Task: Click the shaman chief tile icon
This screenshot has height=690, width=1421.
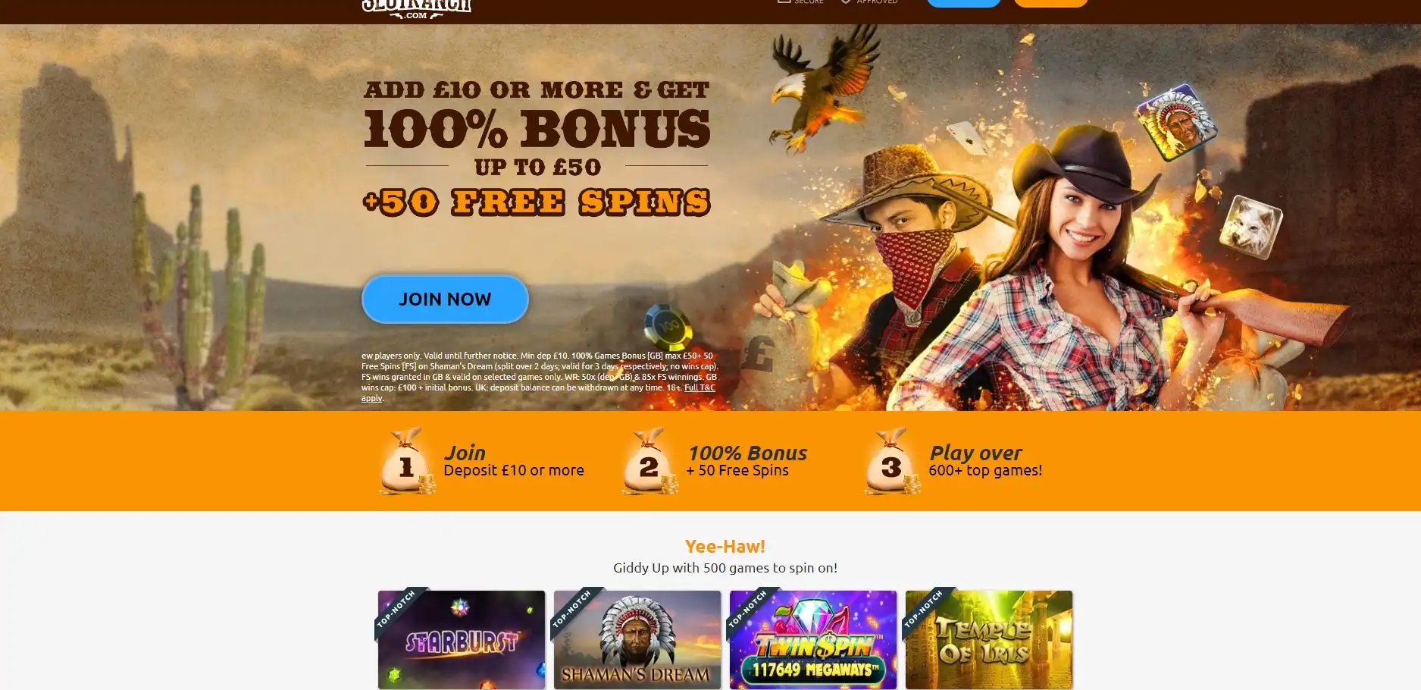Action: pyautogui.click(x=1176, y=121)
